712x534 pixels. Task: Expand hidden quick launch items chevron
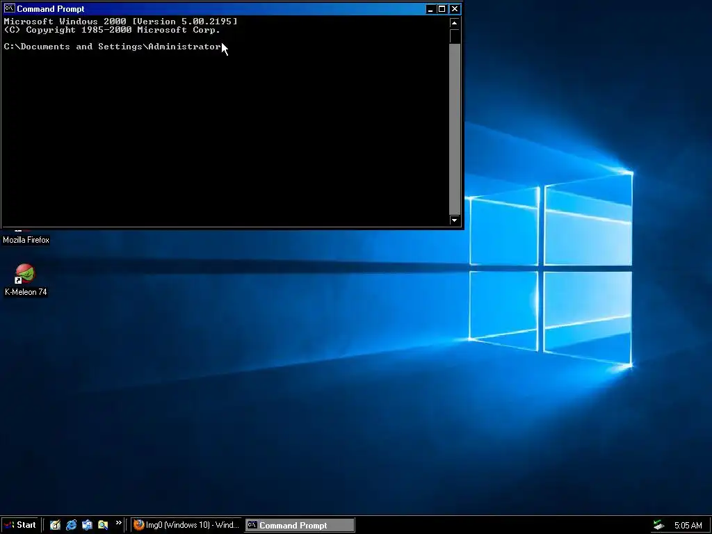pos(118,523)
